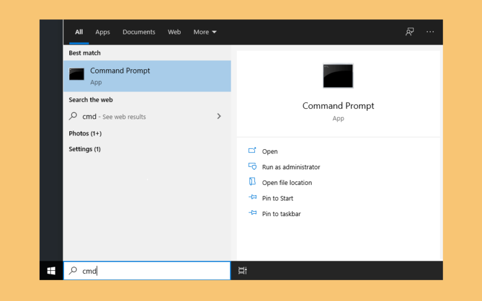Choose Run as administrator
482x301 pixels.
pyautogui.click(x=291, y=167)
